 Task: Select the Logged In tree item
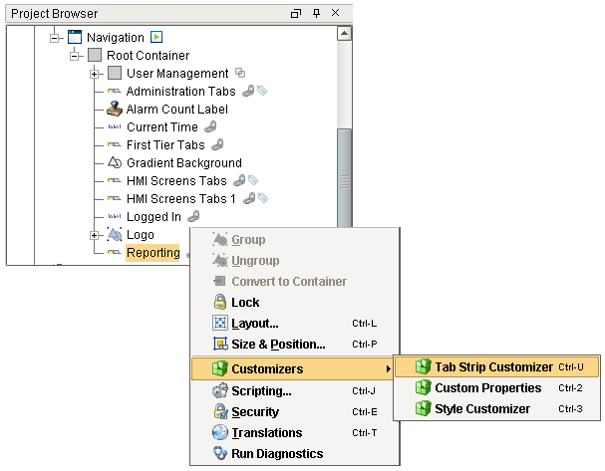(153, 217)
